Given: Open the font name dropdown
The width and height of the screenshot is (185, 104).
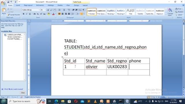Looking at the screenshot, I should (x=39, y=10).
